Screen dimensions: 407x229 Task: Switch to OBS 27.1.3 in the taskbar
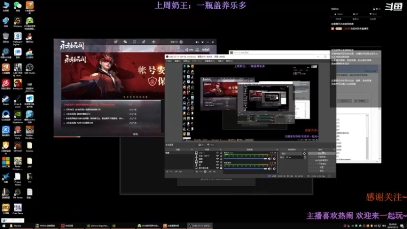pos(200,226)
